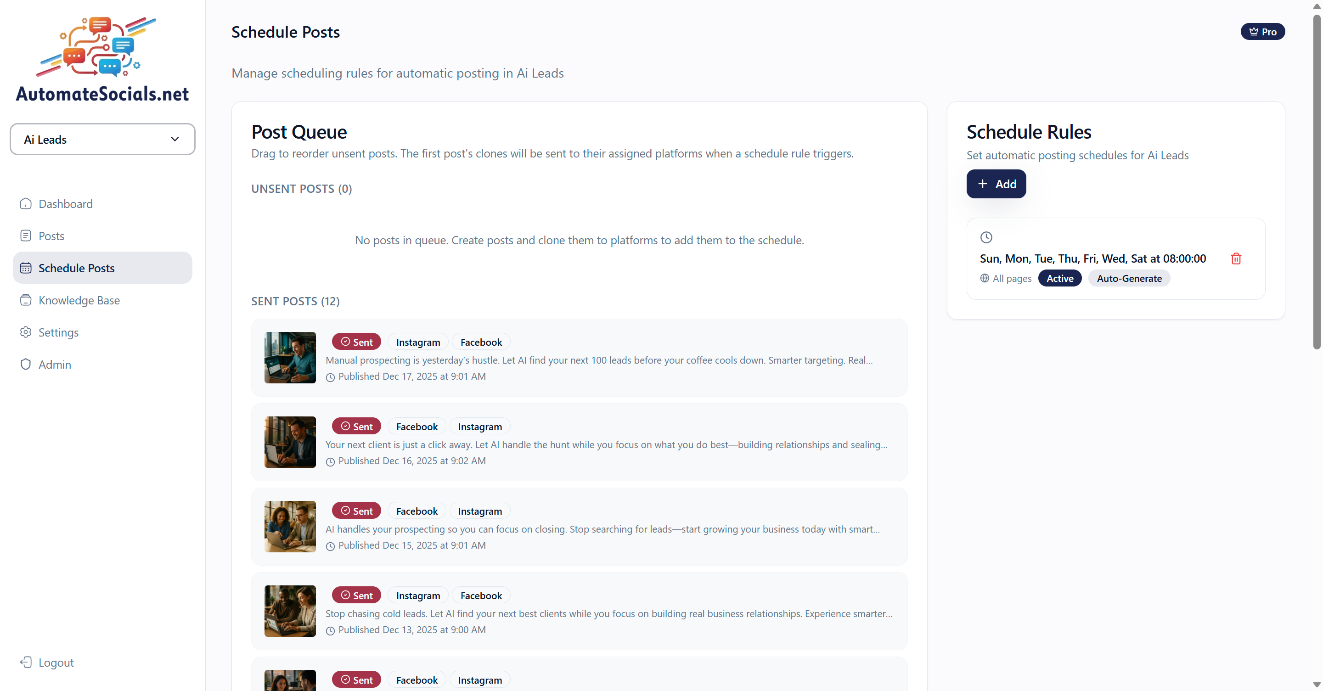This screenshot has height=691, width=1323.
Task: Click Logout at the bottom of the sidebar
Action: 56,662
